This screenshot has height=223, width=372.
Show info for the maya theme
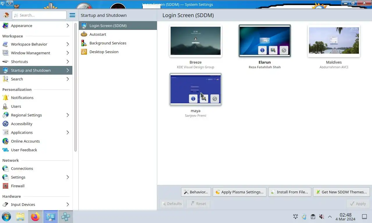pos(193,99)
